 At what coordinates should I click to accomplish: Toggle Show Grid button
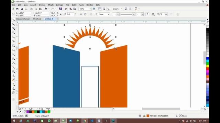click(104, 9)
